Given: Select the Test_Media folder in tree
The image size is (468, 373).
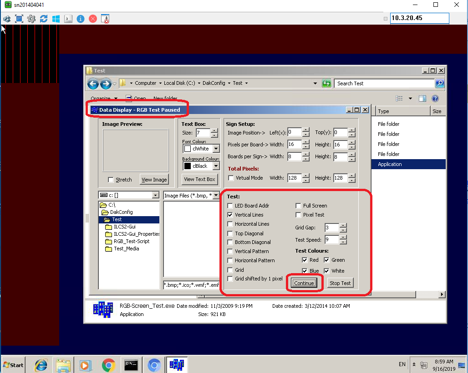Looking at the screenshot, I should click(x=126, y=249).
